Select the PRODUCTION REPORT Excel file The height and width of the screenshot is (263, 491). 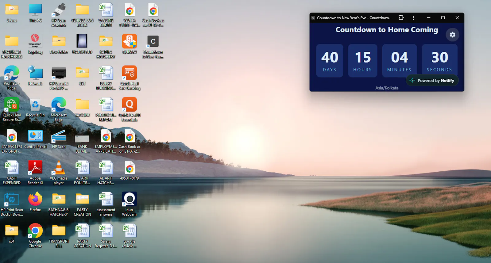coord(106,110)
